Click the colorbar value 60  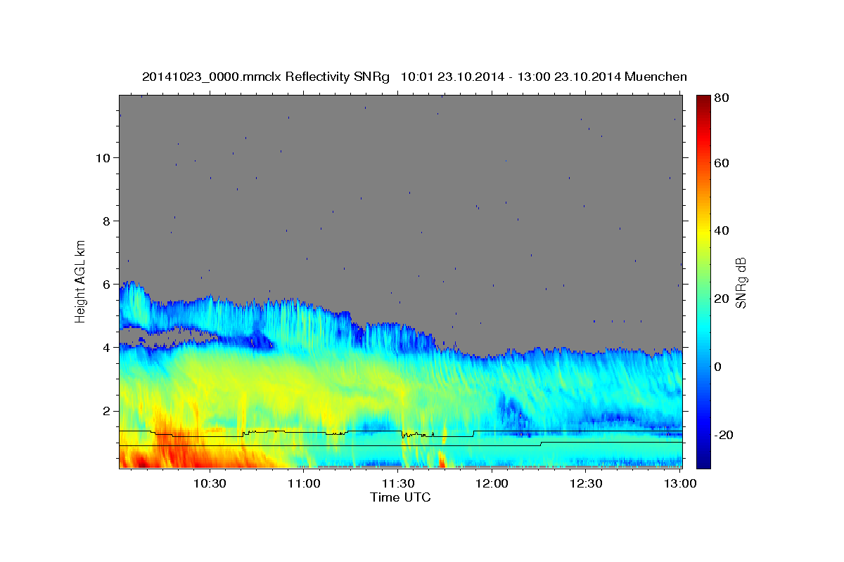[x=720, y=163]
